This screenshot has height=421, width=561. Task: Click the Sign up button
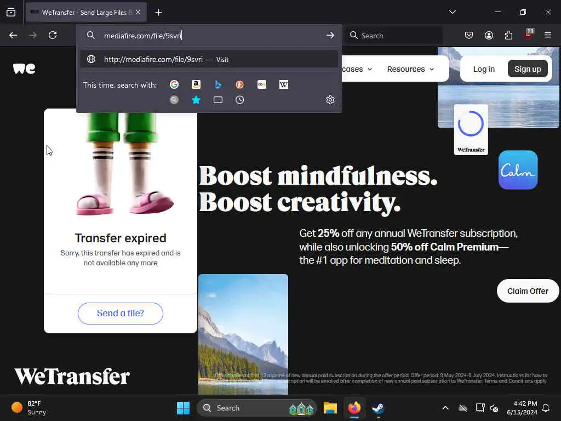(x=528, y=69)
